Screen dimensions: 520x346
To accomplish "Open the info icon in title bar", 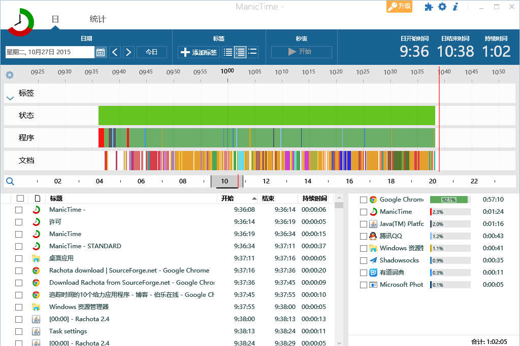I will click(456, 7).
